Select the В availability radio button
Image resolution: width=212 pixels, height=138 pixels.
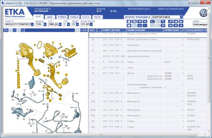pyautogui.click(x=98, y=11)
